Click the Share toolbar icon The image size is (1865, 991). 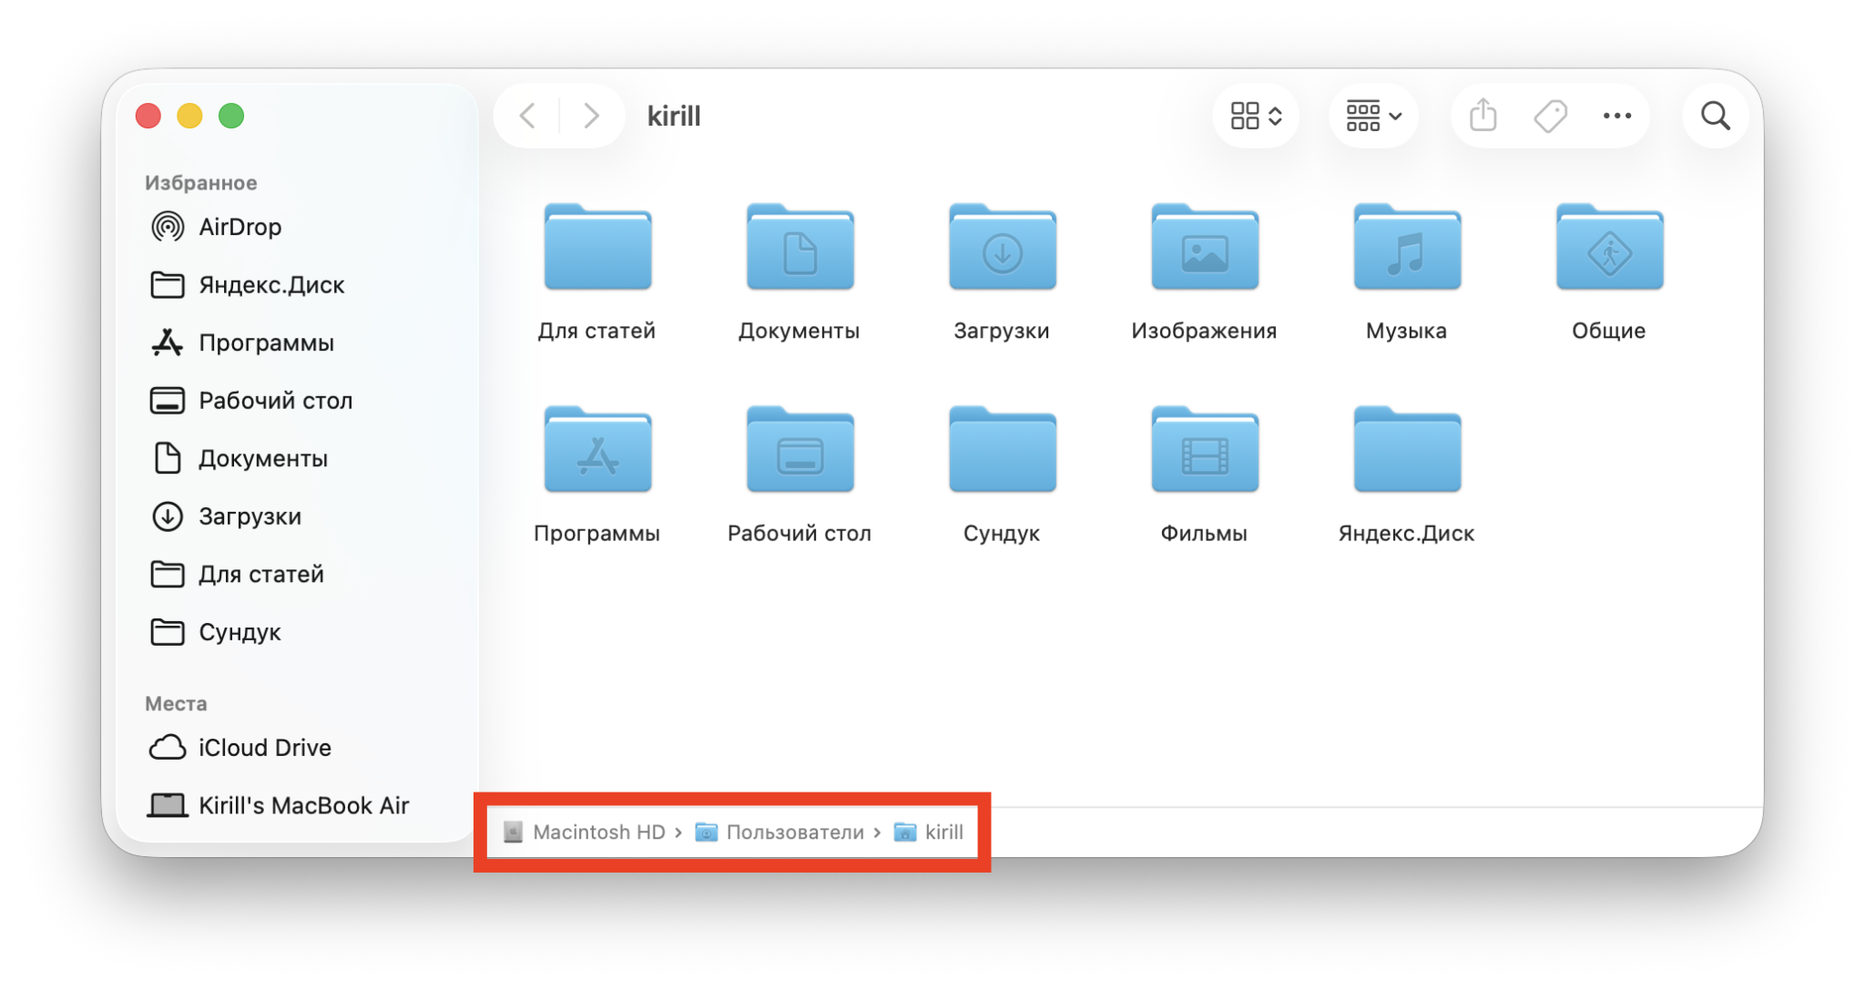click(1483, 116)
